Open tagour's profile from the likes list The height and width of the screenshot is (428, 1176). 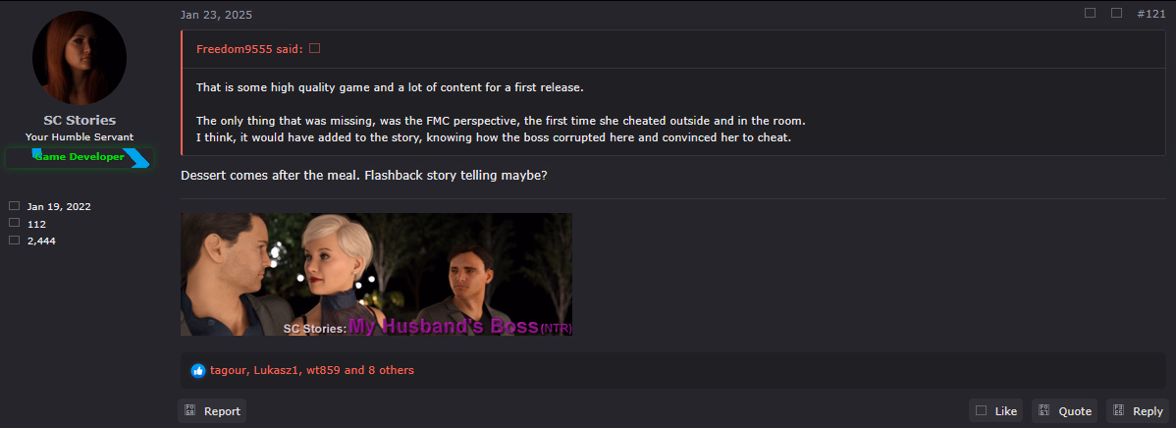click(x=228, y=370)
